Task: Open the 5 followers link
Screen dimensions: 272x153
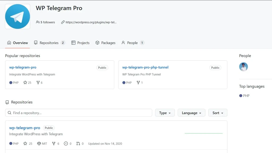Action: [x=45, y=22]
